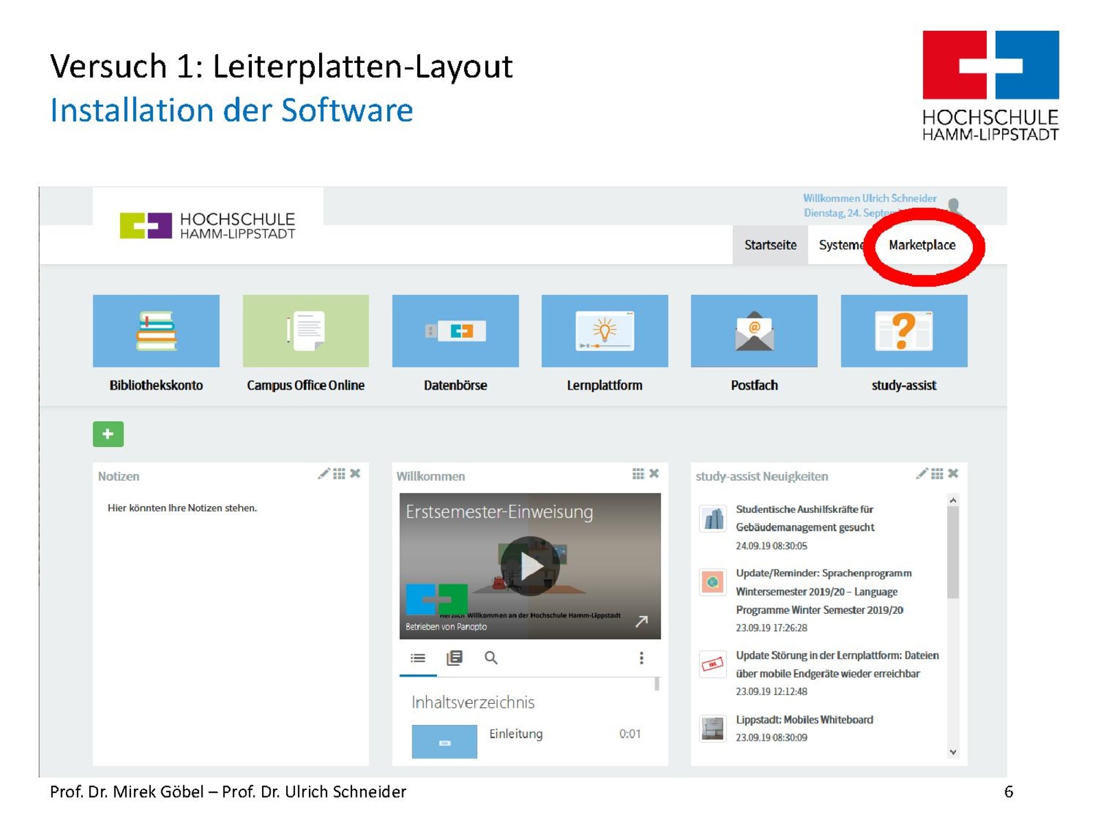Open the Datenbörse tile

point(455,331)
